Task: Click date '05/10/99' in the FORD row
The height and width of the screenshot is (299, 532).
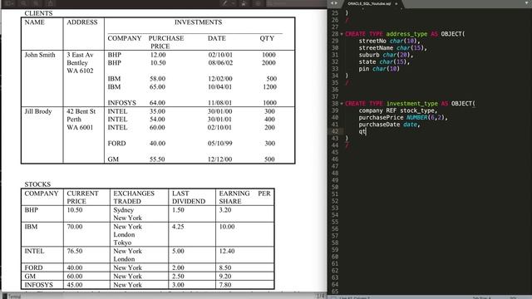Action: click(x=219, y=144)
